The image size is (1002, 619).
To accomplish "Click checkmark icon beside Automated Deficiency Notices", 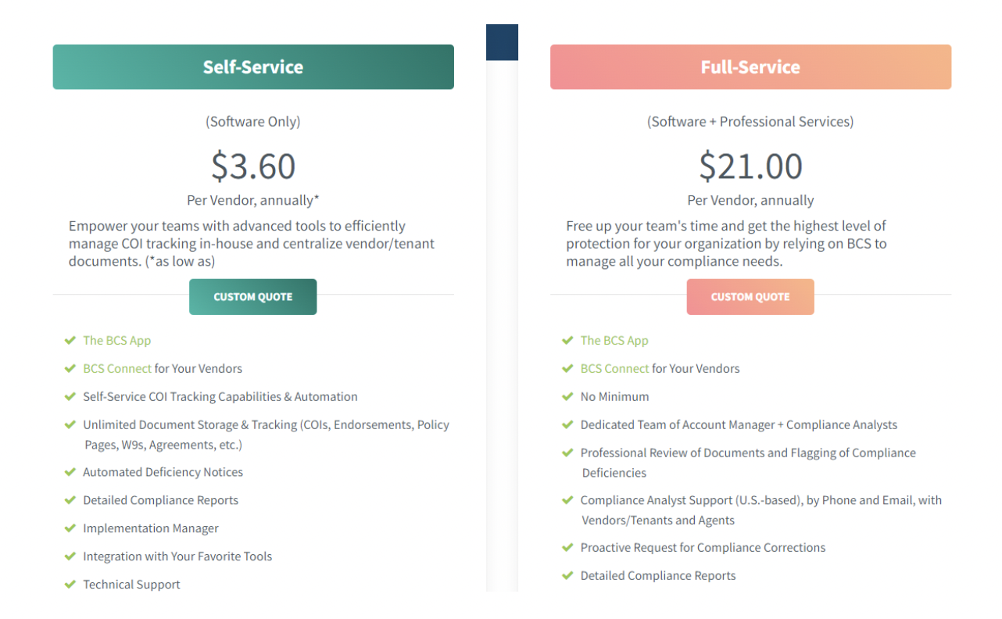I will click(x=70, y=472).
